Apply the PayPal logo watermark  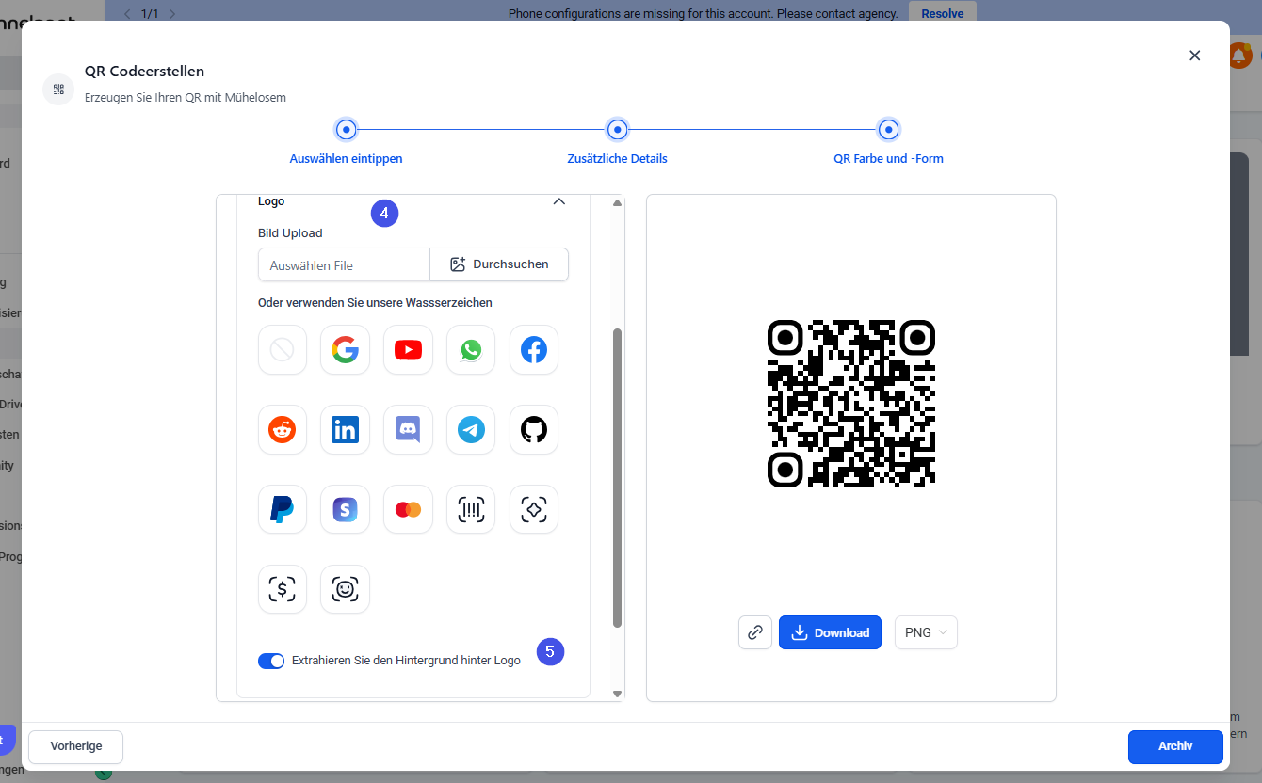(283, 510)
